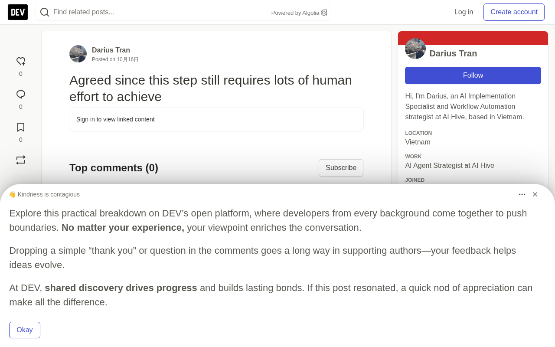Open the DEV home logo
Image resolution: width=555 pixels, height=347 pixels.
click(18, 12)
